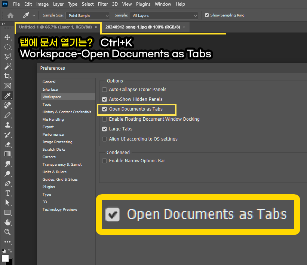Open the Image menu

click(43, 4)
